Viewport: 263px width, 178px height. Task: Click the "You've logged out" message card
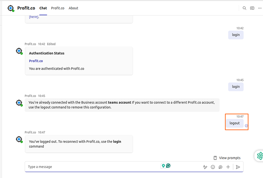tap(79, 144)
